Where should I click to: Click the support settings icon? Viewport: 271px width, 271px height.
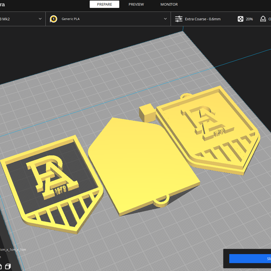tap(263, 19)
